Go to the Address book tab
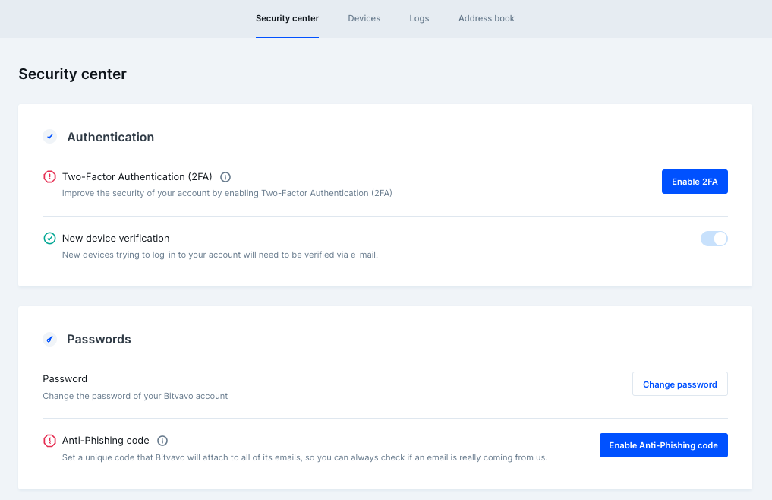 (486, 18)
